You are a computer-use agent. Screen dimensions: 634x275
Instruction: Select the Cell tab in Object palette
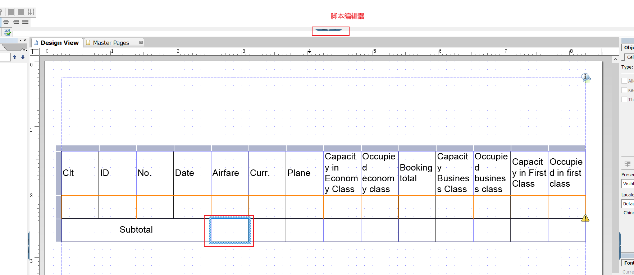tap(629, 57)
